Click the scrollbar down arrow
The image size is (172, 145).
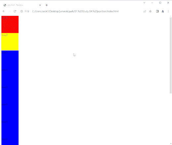(171, 144)
